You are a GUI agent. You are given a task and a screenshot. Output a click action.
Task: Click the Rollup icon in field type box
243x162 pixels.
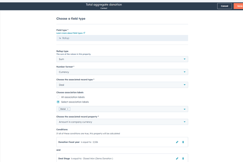point(60,38)
